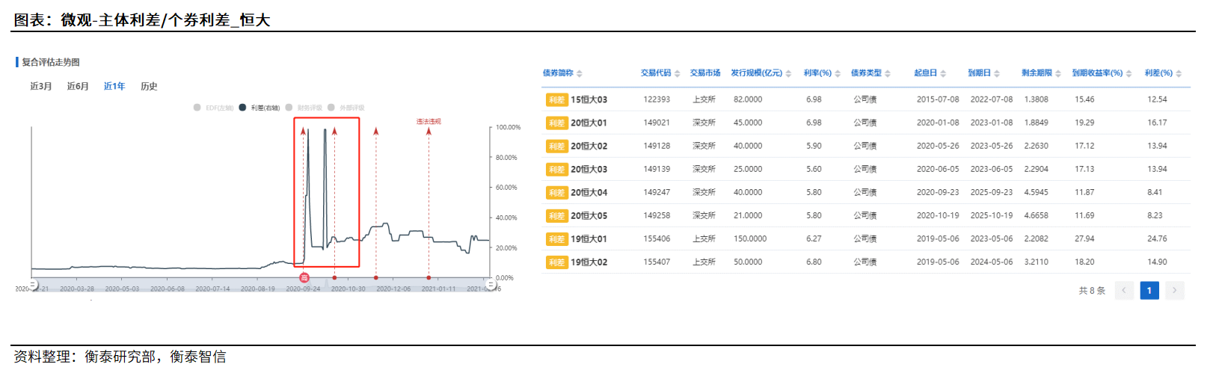Open bond 19恒大02 details
Screen dimensions: 1213x376
click(x=589, y=262)
